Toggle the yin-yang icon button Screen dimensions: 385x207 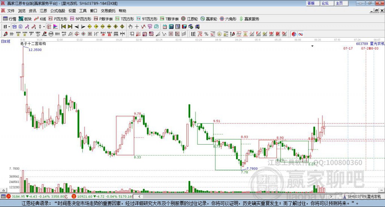pos(294,34)
